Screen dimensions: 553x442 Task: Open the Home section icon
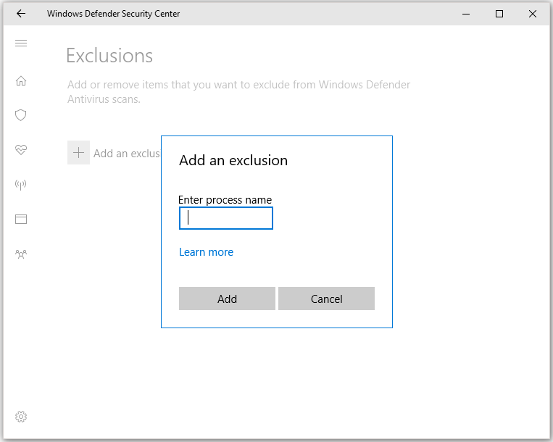click(x=21, y=80)
